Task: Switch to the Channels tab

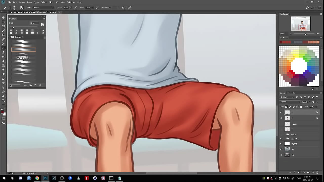Action: click(291, 93)
